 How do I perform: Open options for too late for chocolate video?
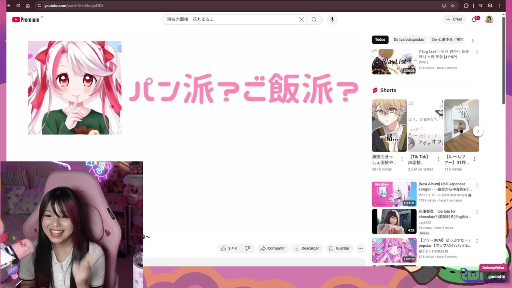[477, 212]
